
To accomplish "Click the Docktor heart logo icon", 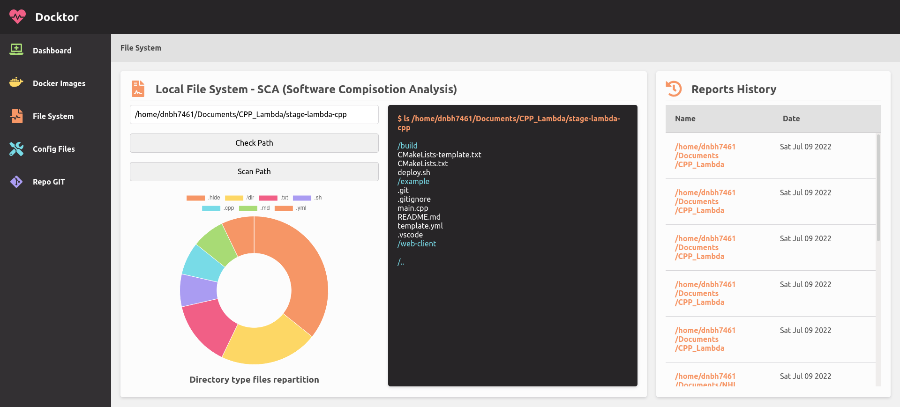I will tap(17, 17).
